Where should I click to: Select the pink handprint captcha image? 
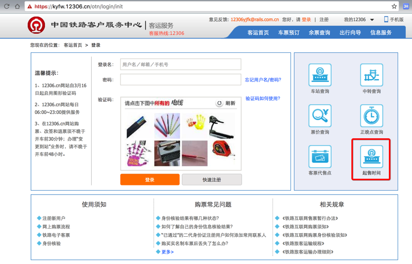click(x=140, y=154)
